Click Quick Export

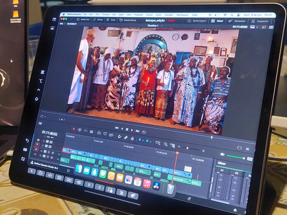tap(197, 21)
